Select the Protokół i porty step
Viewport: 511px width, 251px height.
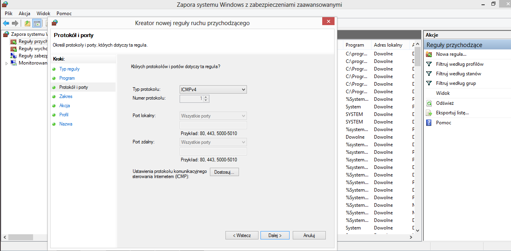coord(74,87)
